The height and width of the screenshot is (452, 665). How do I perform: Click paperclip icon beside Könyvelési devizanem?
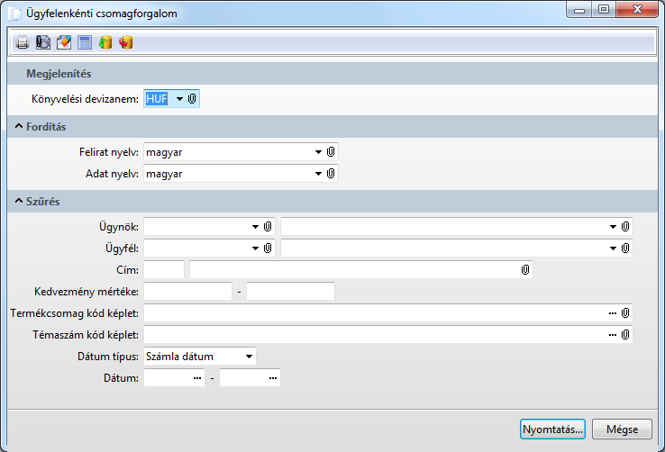point(192,99)
